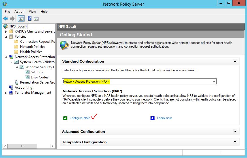Click tree pane scroll right arrow
The width and height of the screenshot is (247, 158).
pyautogui.click(x=52, y=146)
